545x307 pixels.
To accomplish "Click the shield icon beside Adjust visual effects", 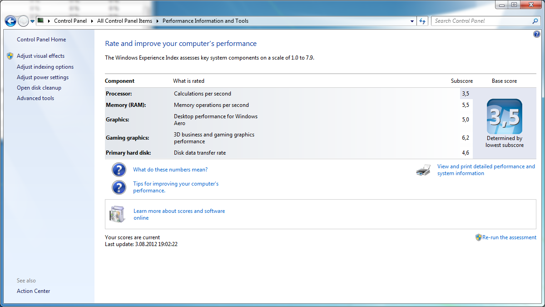I will [x=10, y=56].
